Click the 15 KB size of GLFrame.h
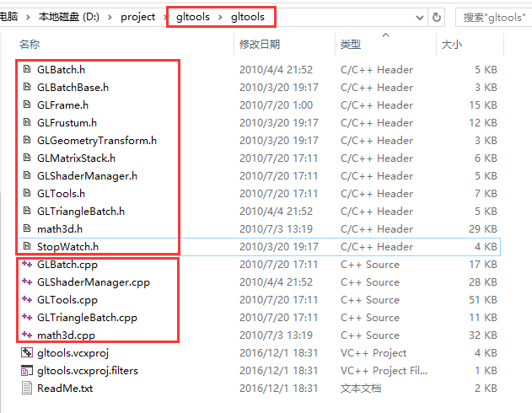This screenshot has height=413, width=532. click(483, 105)
